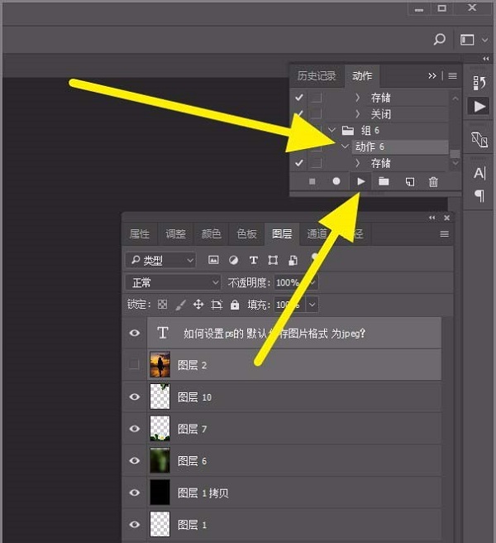
Task: Toggle dialog box for the first 存储 step
Action: [x=316, y=98]
